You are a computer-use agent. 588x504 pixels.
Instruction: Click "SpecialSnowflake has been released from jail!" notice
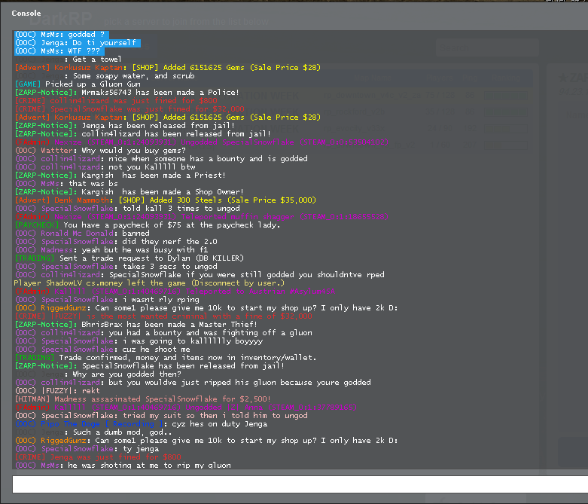(150, 365)
